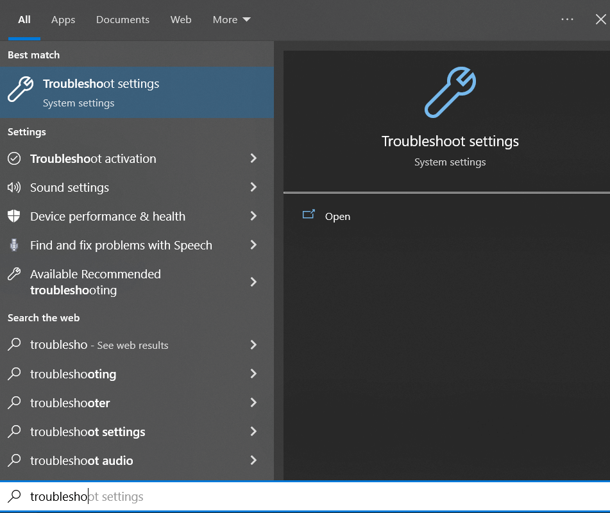The width and height of the screenshot is (610, 513).
Task: Expand the Troubleshoot activation arrow
Action: tap(253, 158)
